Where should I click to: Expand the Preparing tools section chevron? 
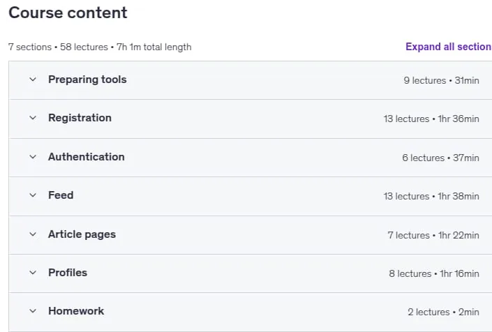click(x=33, y=80)
